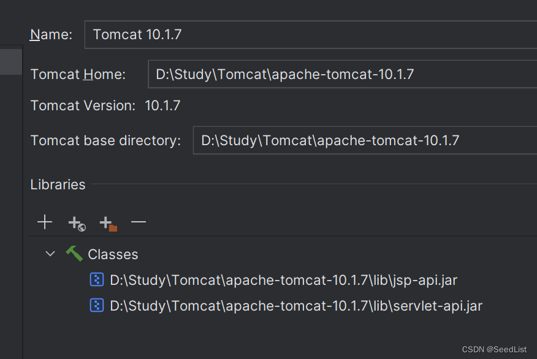
Task: Click the Name input field
Action: 311,34
